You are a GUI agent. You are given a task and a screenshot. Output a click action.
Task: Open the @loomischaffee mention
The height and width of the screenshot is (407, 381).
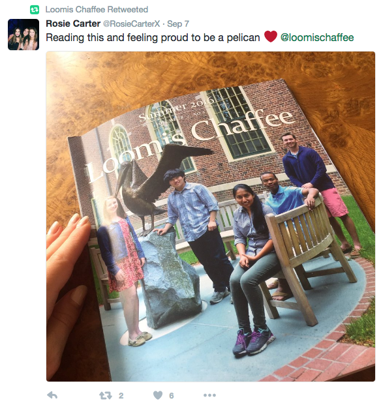pyautogui.click(x=317, y=38)
